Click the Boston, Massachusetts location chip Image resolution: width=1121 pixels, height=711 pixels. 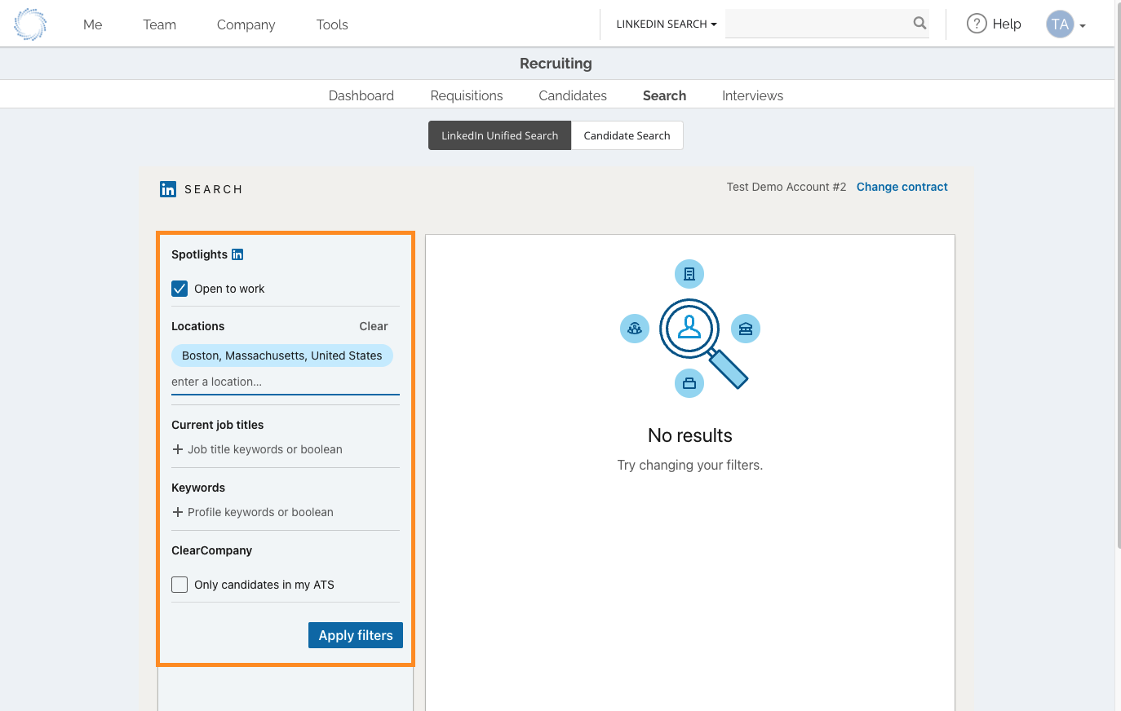pyautogui.click(x=282, y=355)
